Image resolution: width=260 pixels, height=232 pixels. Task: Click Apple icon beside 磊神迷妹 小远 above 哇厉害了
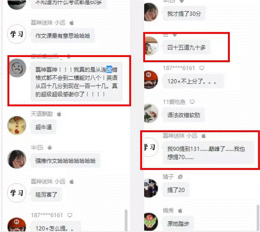click(x=72, y=182)
